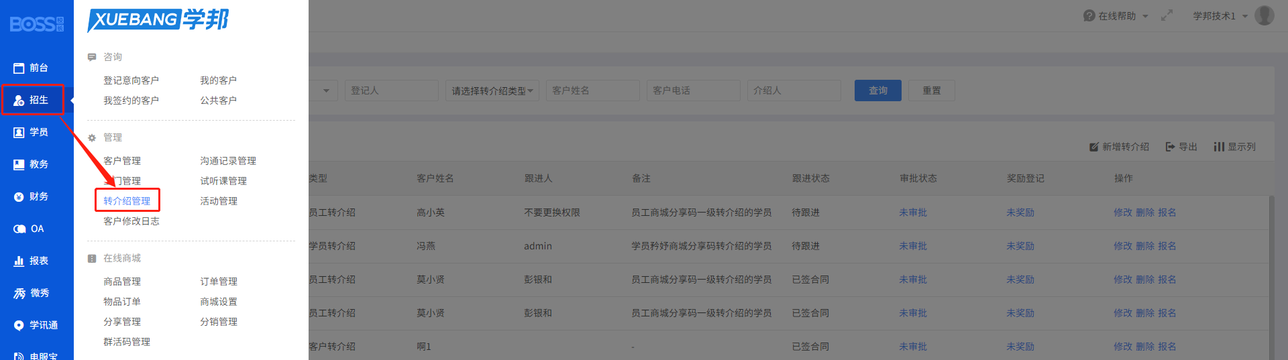
Task: Open the 电服宝 sidebar section
Action: 36,356
